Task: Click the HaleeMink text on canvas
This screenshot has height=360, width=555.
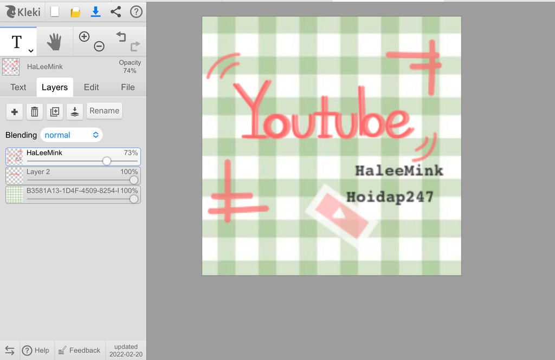Action: click(399, 171)
